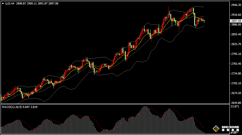
Task: Click the 2705.10 price axis label
Action: 235,83
